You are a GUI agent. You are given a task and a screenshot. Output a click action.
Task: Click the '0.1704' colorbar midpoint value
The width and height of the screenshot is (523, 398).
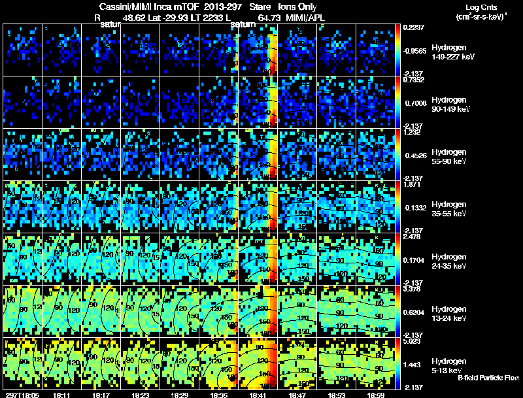pos(414,260)
